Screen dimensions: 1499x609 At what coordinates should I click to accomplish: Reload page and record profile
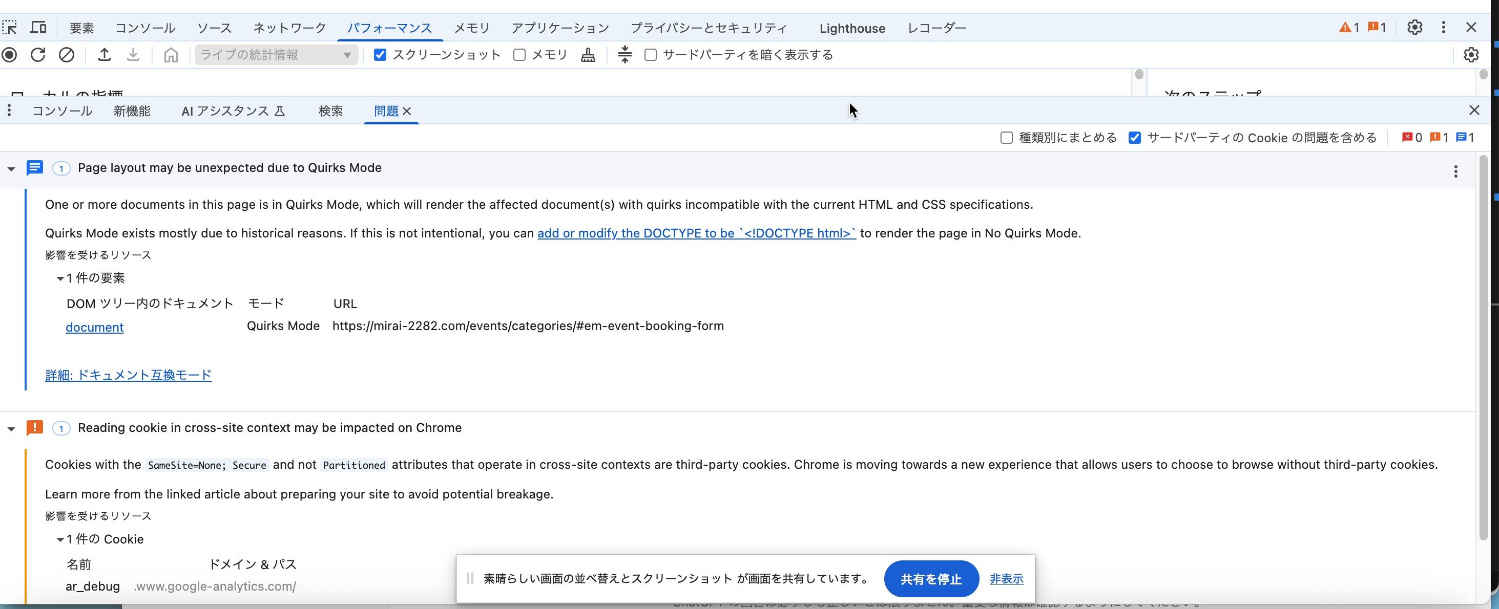[38, 55]
